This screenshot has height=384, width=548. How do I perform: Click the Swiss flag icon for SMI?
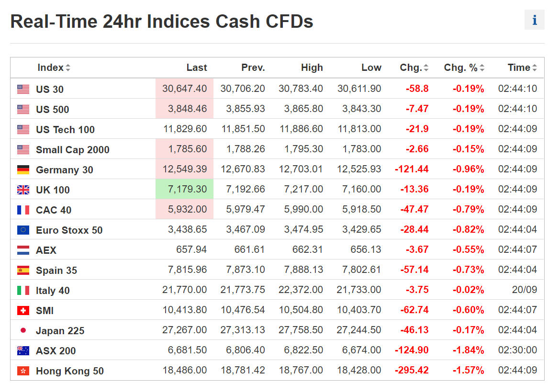pyautogui.click(x=23, y=311)
